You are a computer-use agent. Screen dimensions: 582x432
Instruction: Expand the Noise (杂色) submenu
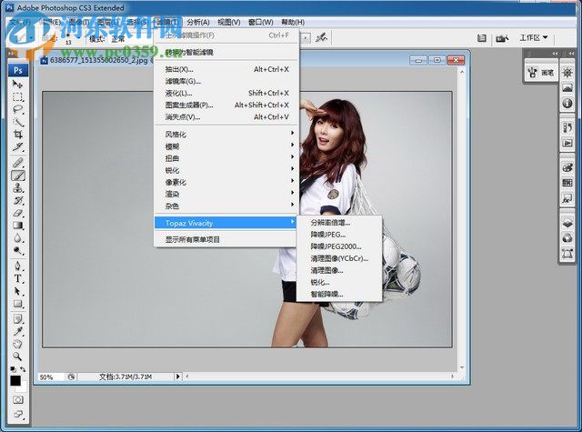(226, 206)
